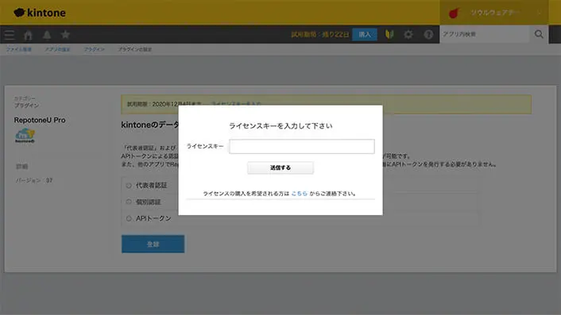The height and width of the screenshot is (315, 561).
Task: Click the 送信する submit button
Action: pos(280,167)
